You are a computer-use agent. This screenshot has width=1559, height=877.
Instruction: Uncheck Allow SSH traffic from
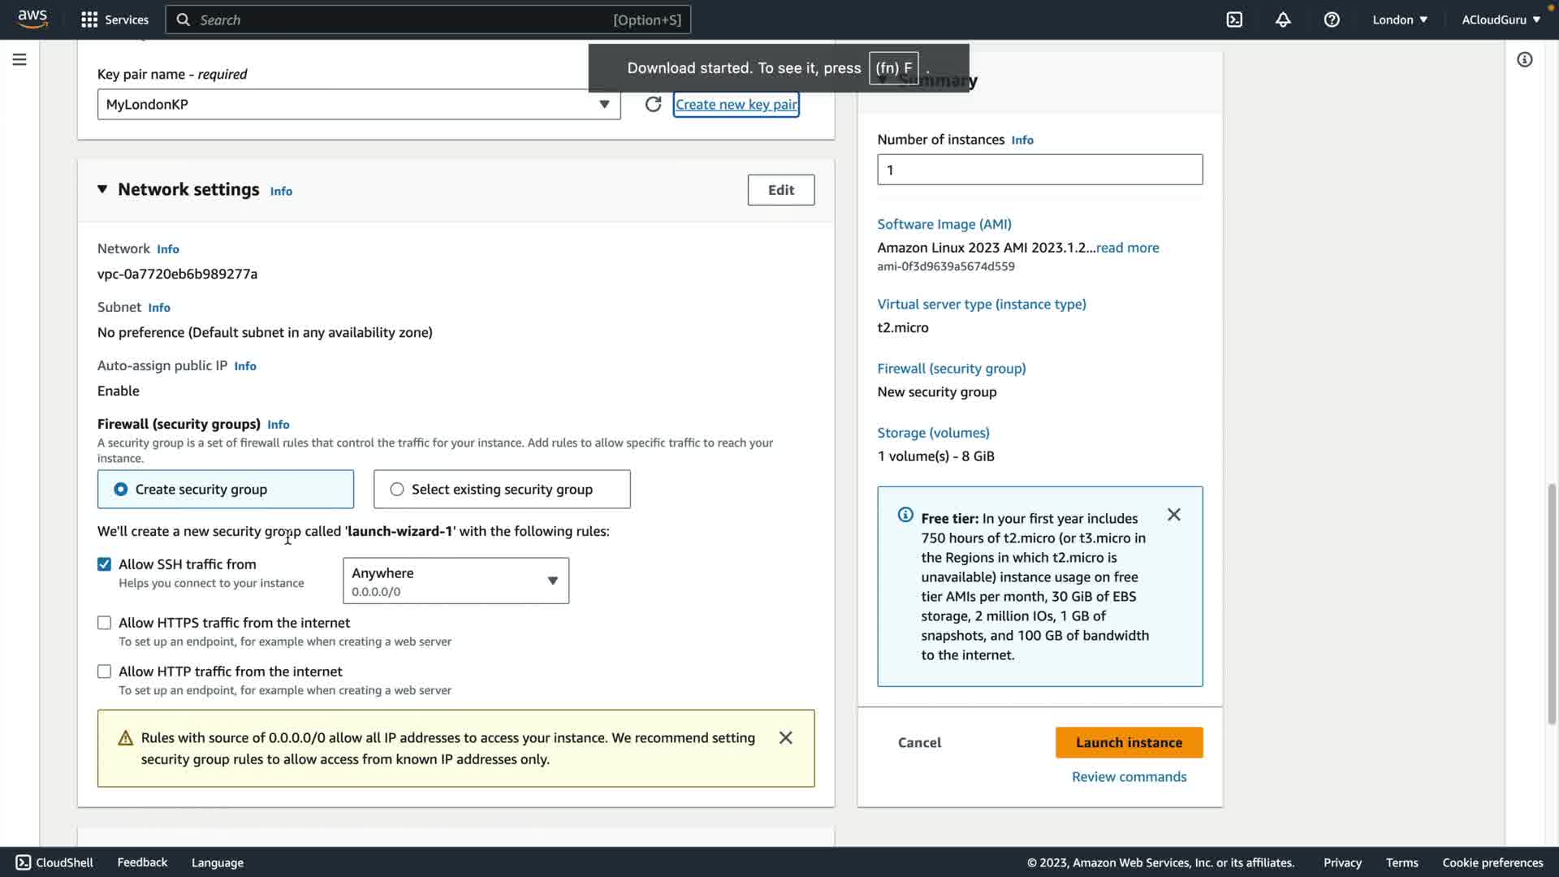104,564
